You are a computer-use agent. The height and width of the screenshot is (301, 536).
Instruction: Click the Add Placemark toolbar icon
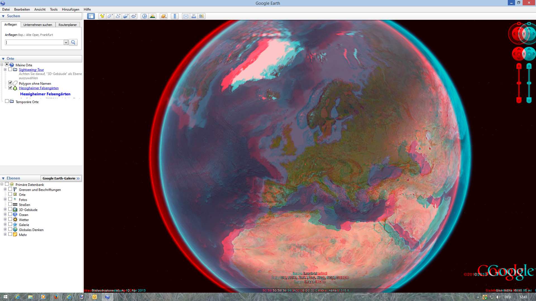(102, 16)
